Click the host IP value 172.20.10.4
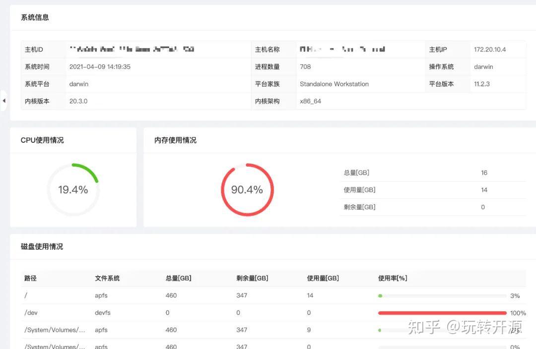Image resolution: width=536 pixels, height=349 pixels. point(496,49)
